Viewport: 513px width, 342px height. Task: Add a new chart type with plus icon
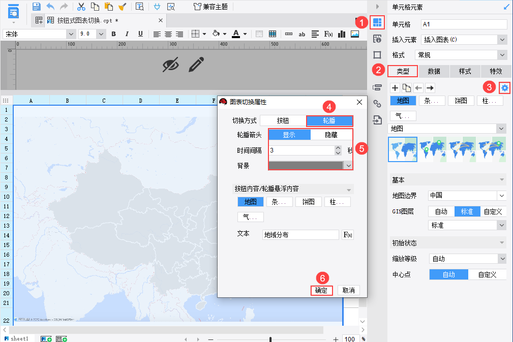395,87
